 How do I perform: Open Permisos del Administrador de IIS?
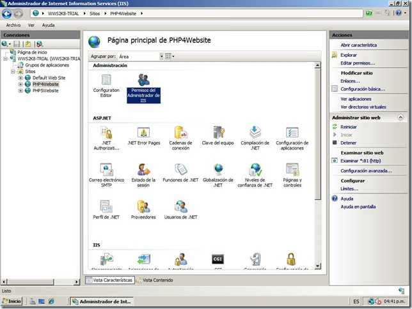143,88
